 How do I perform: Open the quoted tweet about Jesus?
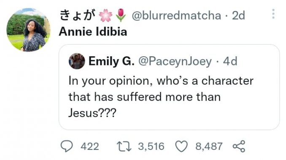(169, 87)
